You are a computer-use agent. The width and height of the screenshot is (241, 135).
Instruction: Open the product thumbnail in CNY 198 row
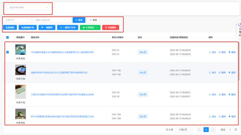coord(20,70)
